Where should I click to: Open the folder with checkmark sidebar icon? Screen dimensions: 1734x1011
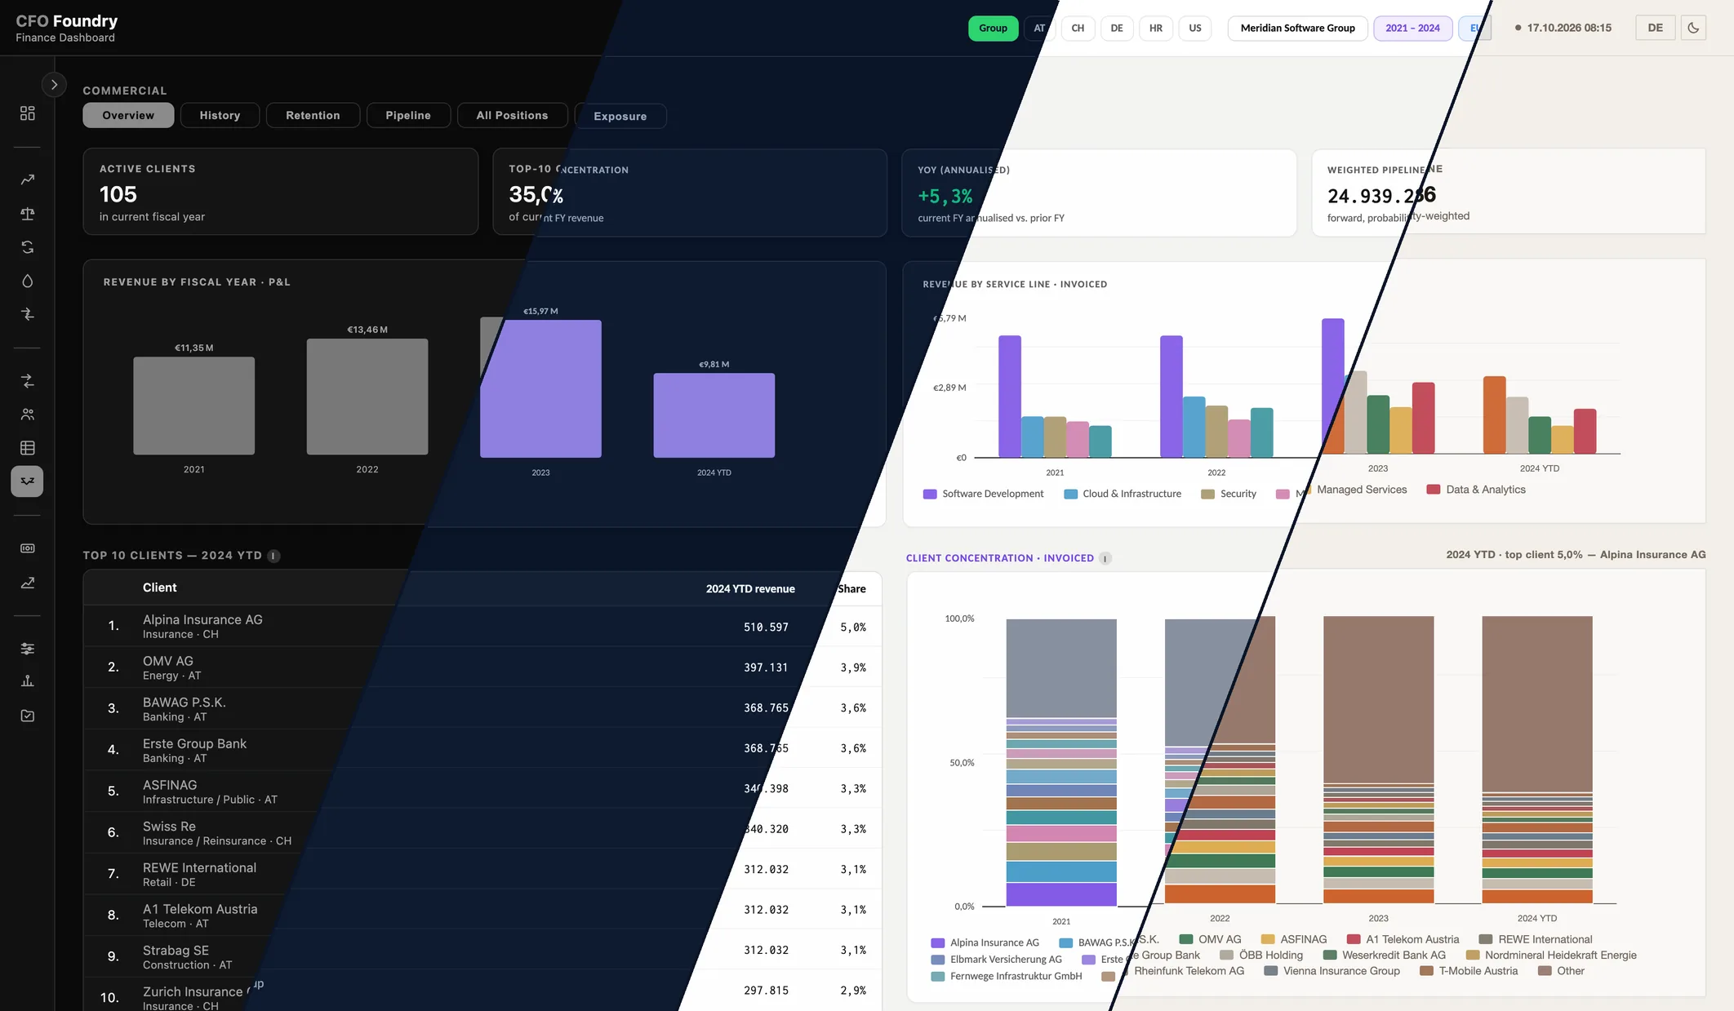pos(27,716)
